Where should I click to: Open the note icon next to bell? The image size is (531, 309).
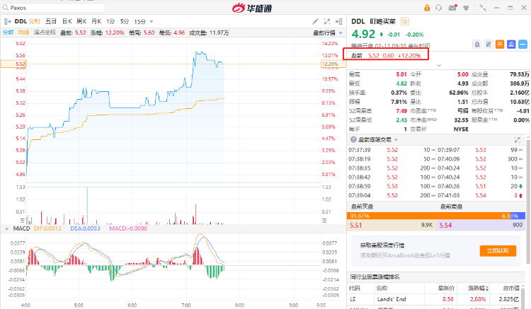[488, 45]
